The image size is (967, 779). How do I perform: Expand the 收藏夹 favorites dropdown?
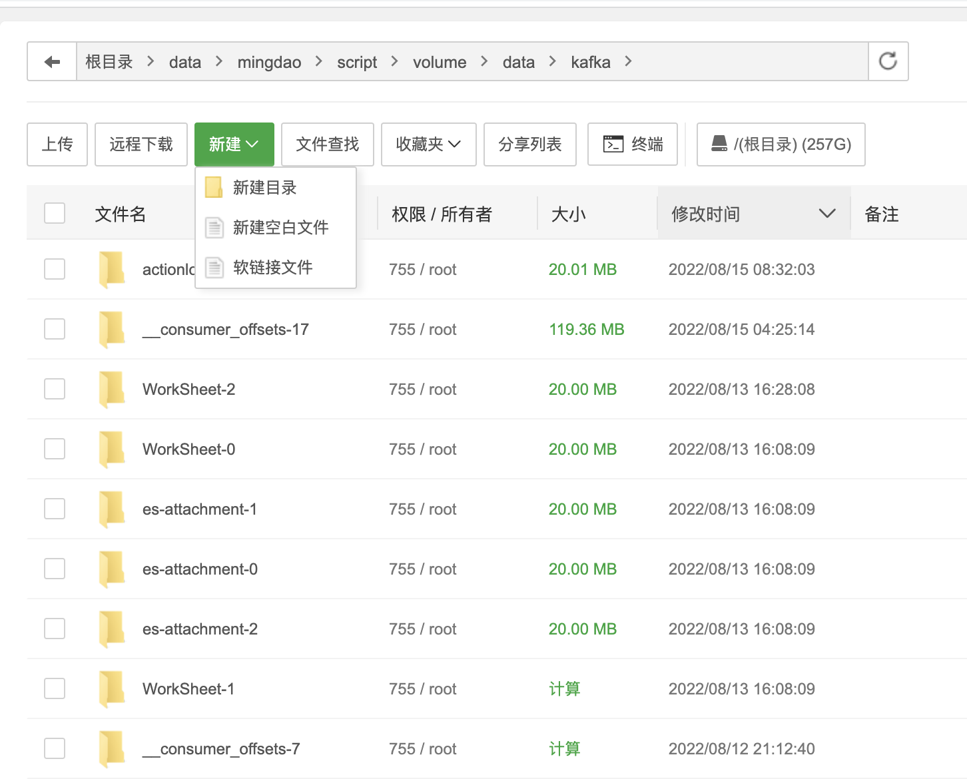(428, 144)
